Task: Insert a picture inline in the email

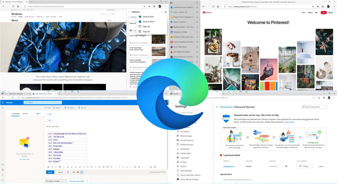Action: tap(74, 172)
